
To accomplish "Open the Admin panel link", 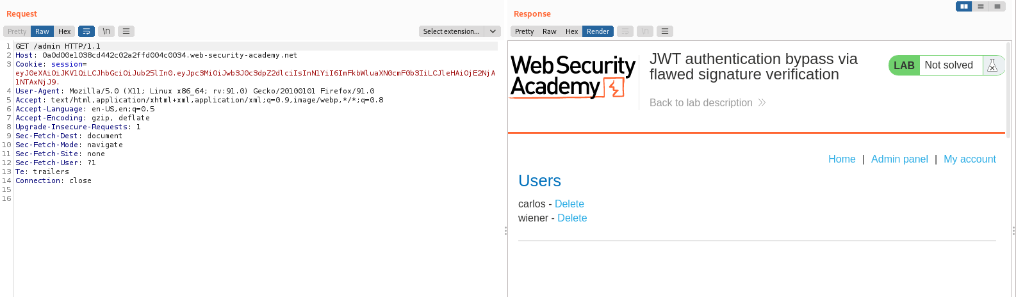I will pyautogui.click(x=899, y=159).
